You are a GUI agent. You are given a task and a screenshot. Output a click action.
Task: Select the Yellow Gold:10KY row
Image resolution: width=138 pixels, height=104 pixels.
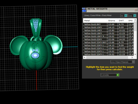click(x=108, y=27)
